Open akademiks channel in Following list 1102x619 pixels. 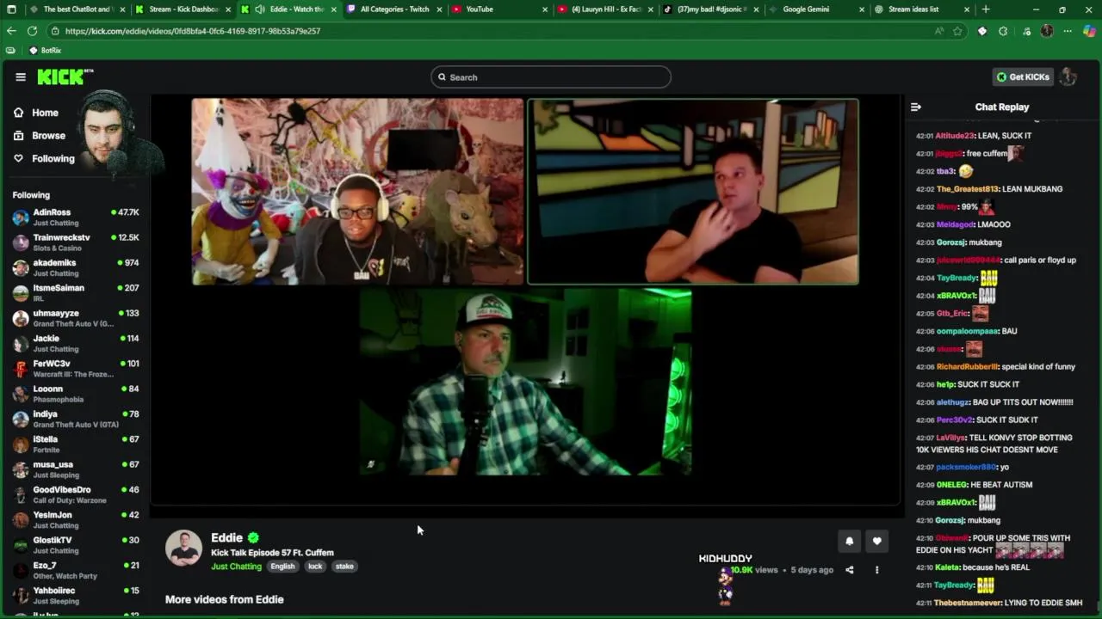pos(76,267)
